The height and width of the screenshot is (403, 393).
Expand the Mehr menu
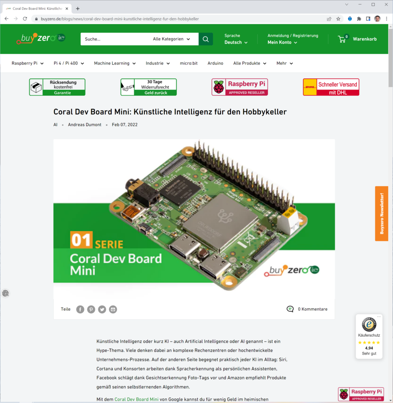(x=284, y=63)
